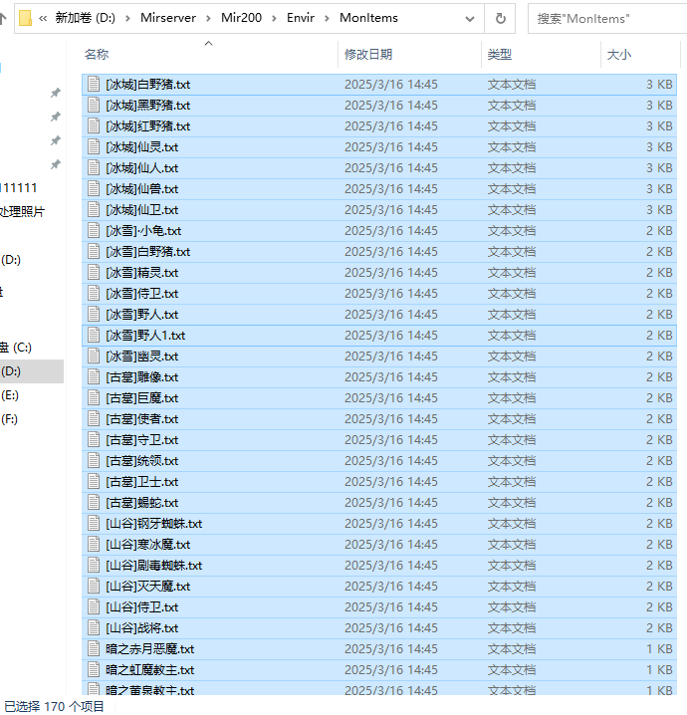Select file name 暗之赤月恶魔.txt

[150, 649]
